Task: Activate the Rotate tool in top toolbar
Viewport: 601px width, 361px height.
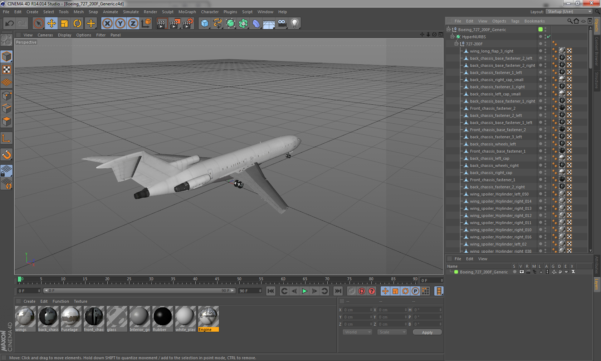Action: coord(77,24)
